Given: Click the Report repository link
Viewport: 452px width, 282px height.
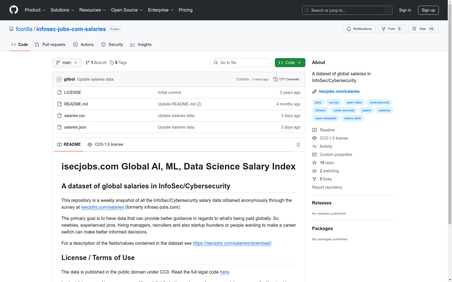Looking at the screenshot, I should [327, 187].
